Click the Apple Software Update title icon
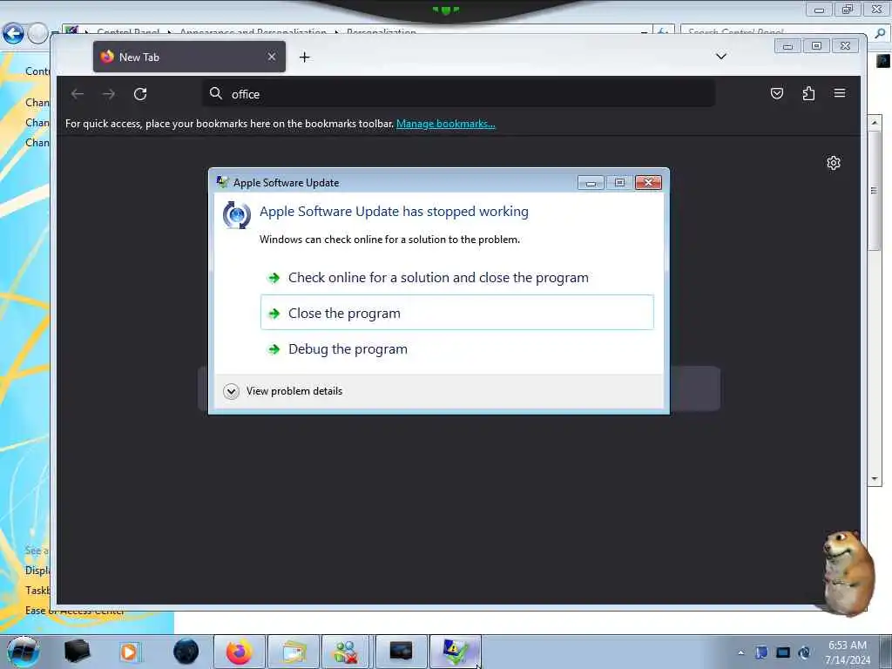892x669 pixels. pos(222,182)
